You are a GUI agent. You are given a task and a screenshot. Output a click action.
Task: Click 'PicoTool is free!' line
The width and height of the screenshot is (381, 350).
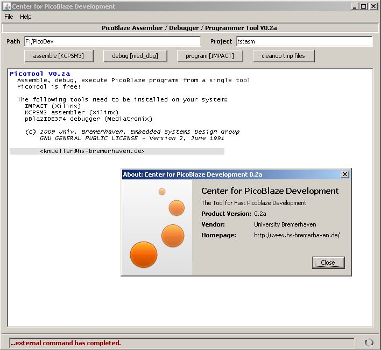tap(48, 86)
